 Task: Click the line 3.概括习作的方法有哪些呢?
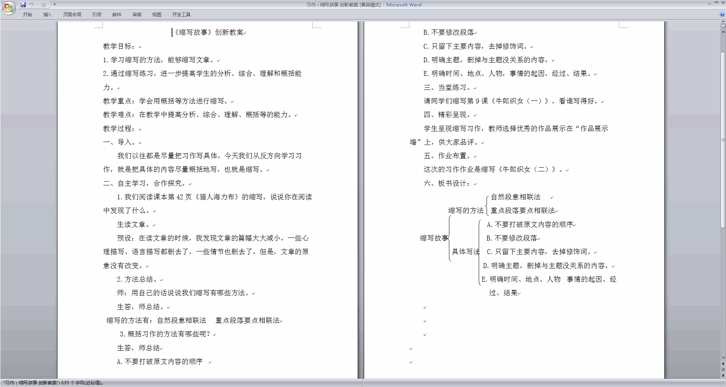point(165,334)
